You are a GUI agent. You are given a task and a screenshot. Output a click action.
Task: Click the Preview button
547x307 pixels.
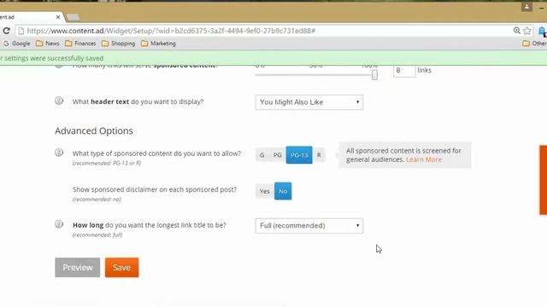pos(78,267)
